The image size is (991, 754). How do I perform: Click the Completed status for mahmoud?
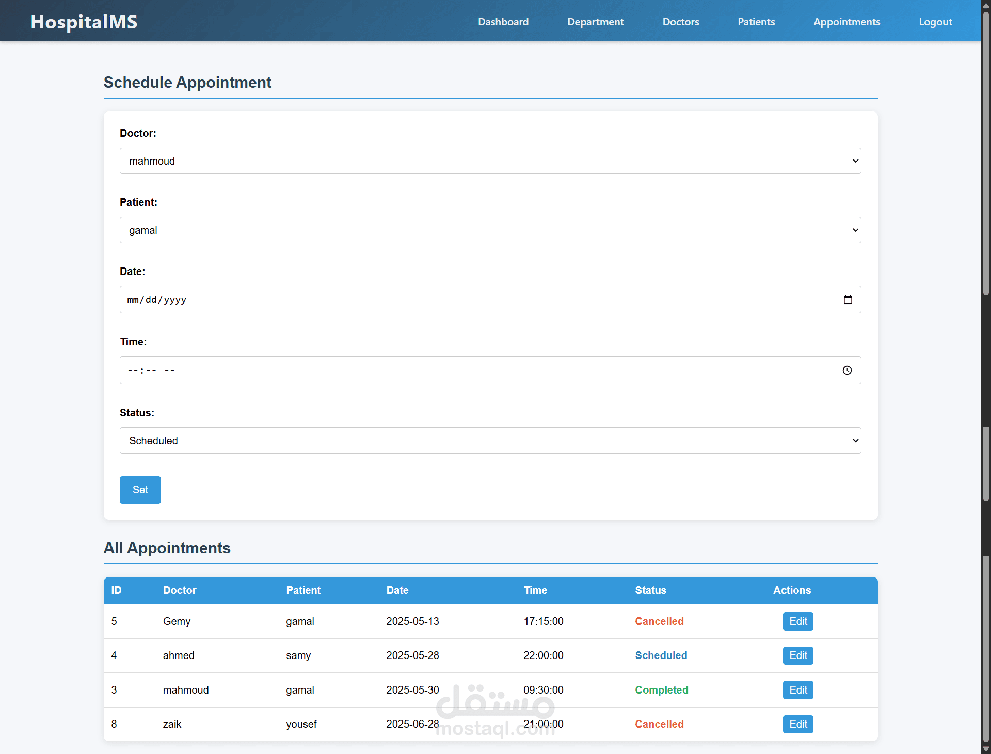pos(662,690)
